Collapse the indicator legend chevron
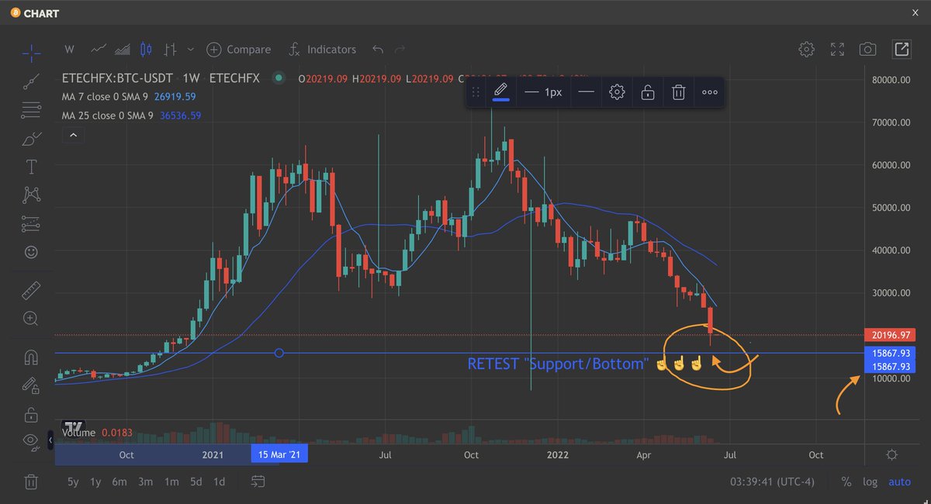 coord(74,135)
